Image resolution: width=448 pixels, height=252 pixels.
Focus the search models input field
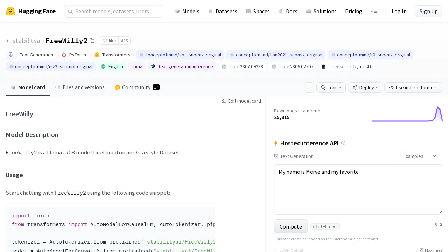(x=114, y=11)
